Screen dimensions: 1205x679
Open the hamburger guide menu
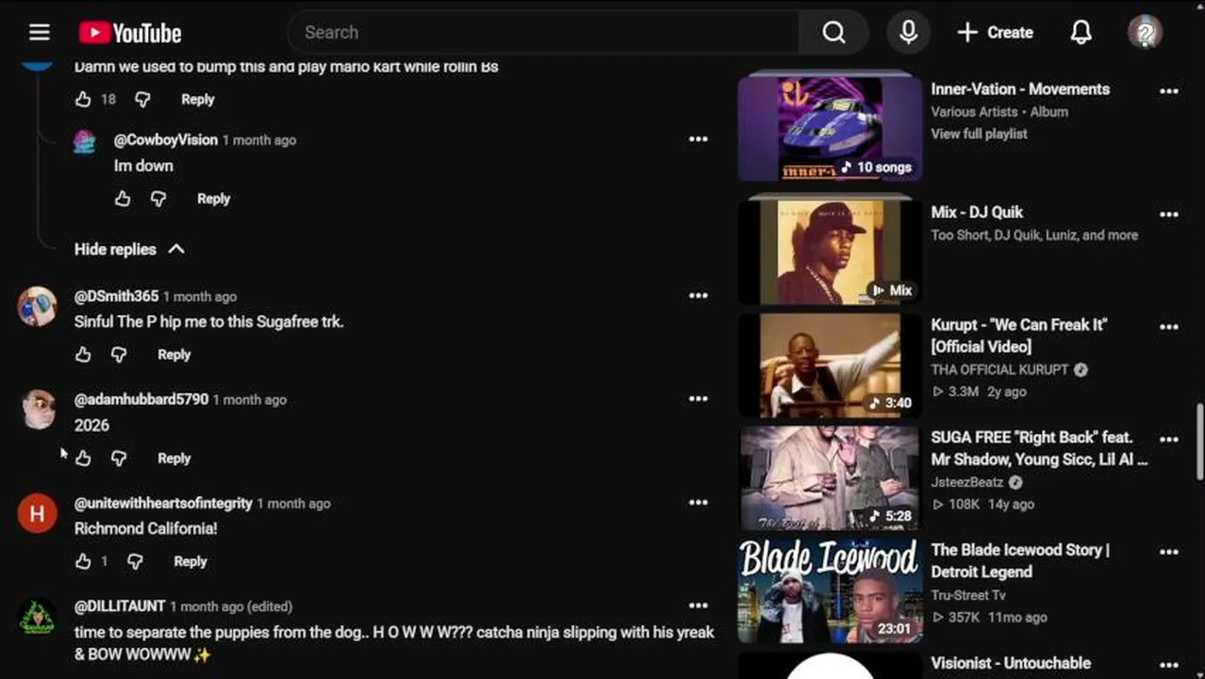point(39,32)
